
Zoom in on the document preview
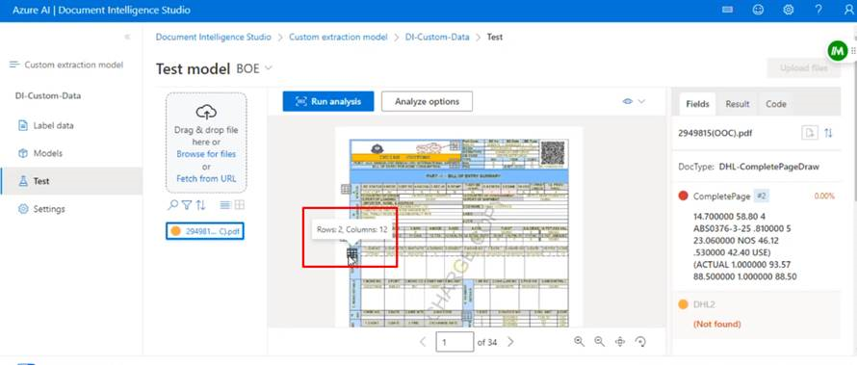[579, 341]
